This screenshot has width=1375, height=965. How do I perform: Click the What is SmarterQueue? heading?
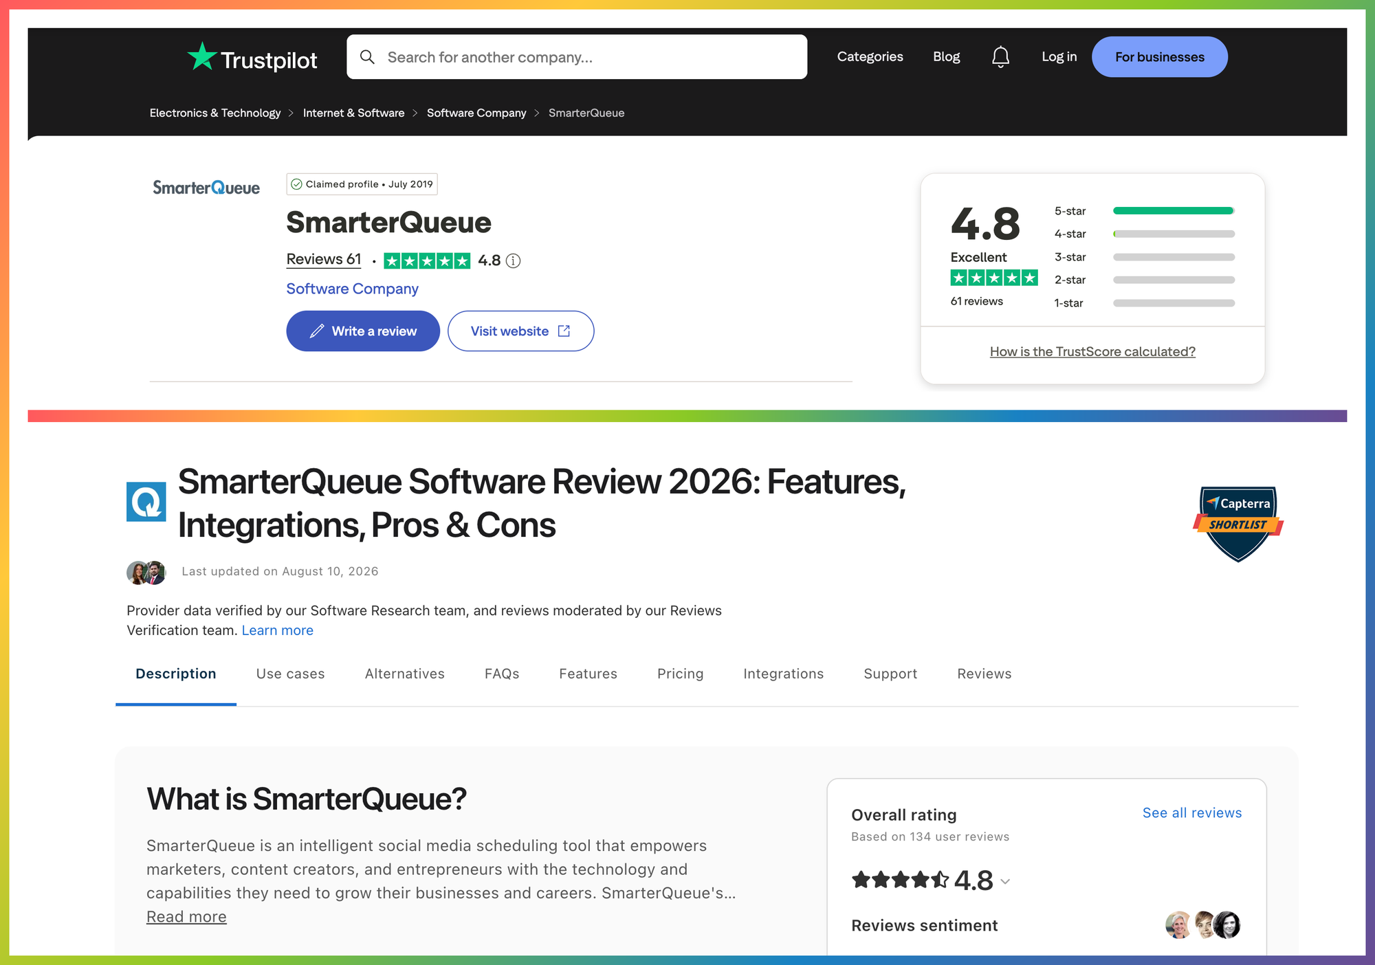(307, 799)
